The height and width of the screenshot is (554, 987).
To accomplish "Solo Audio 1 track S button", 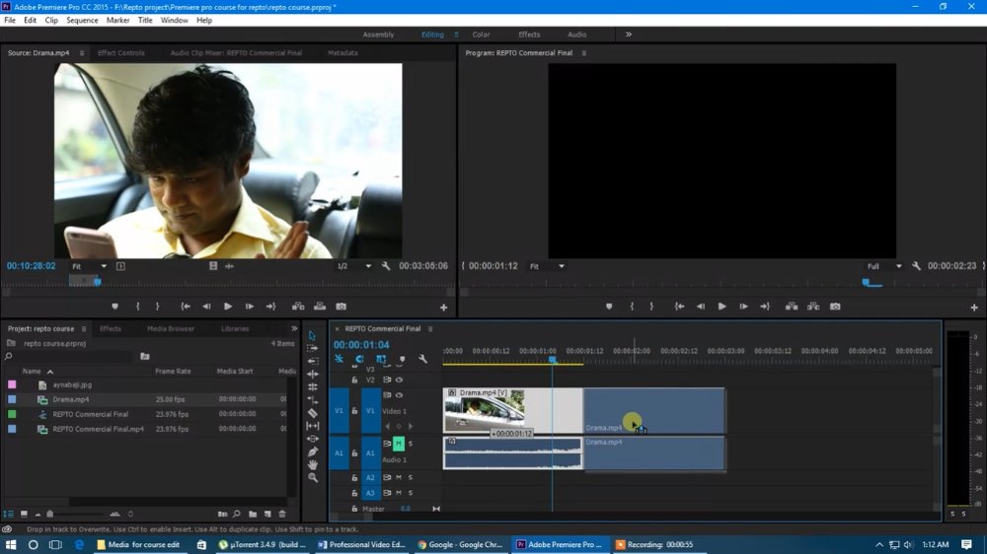I will click(x=411, y=444).
